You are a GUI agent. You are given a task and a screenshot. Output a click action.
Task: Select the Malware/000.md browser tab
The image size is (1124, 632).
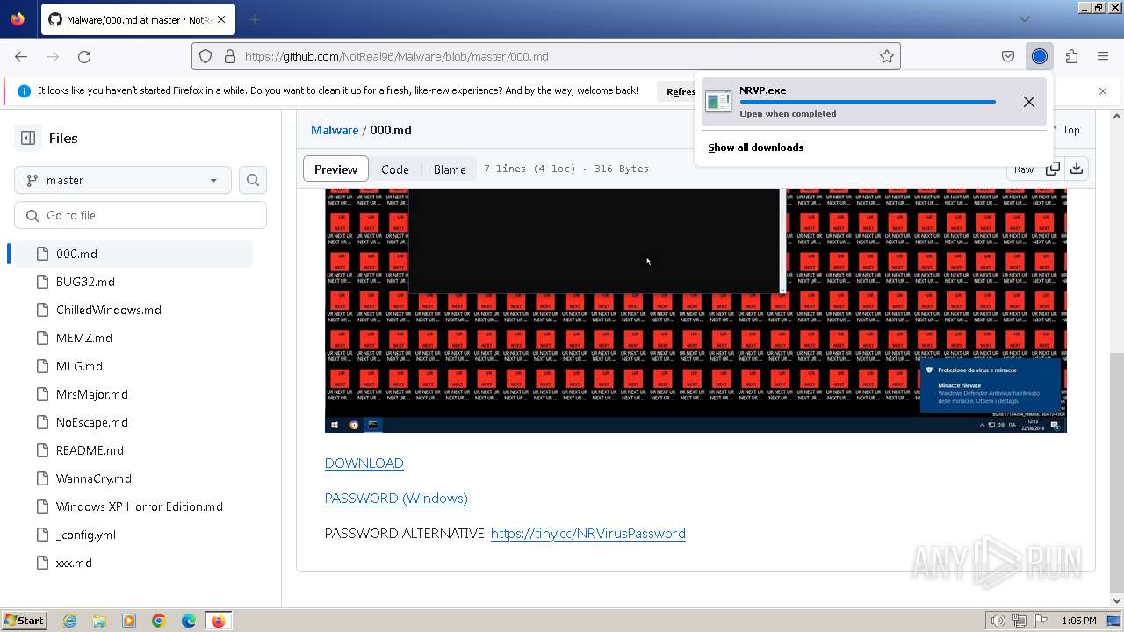coord(139,19)
